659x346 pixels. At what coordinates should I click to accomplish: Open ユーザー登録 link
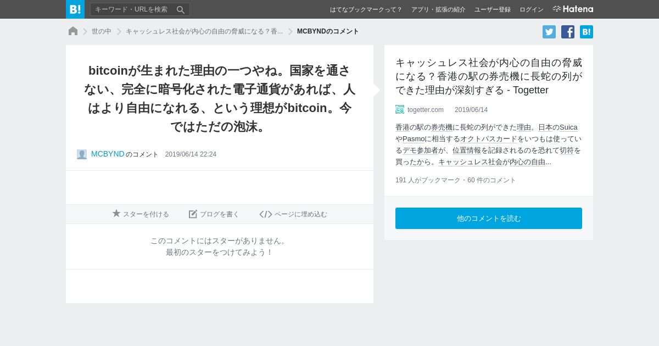tap(493, 9)
